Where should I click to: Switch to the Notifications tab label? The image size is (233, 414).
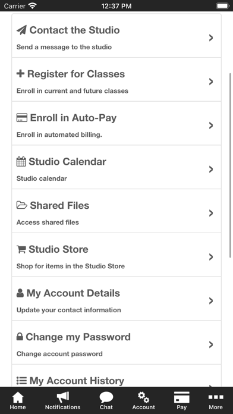(x=63, y=407)
